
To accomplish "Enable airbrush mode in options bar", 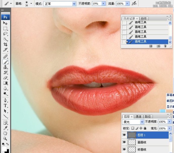I will [x=134, y=4].
